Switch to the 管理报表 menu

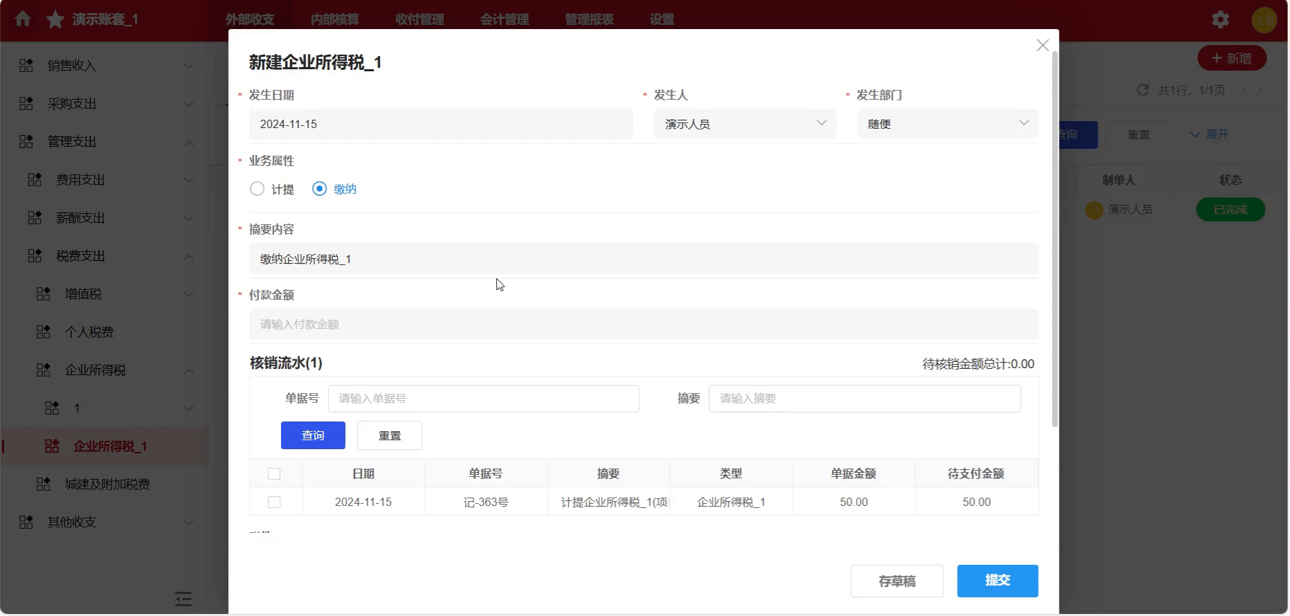(x=589, y=19)
